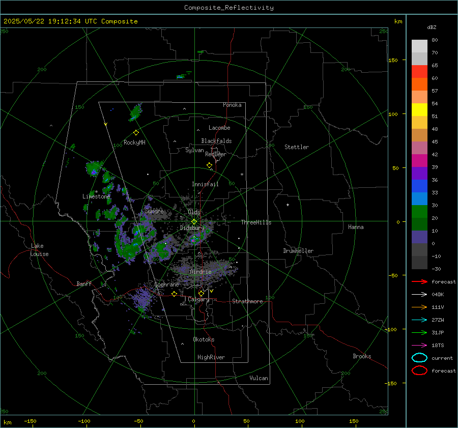This screenshot has width=458, height=428.
Task: Click the dBZ legend heading
Action: 432,27
